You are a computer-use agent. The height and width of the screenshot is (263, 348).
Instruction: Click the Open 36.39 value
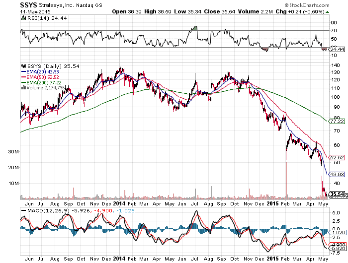click(x=127, y=11)
